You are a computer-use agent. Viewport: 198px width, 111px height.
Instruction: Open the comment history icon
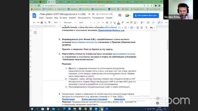[x=120, y=15]
